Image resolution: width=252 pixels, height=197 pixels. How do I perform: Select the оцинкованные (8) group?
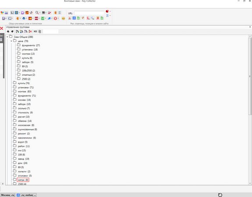click(x=28, y=130)
